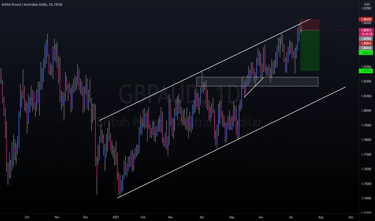This screenshot has width=375, height=221.
Task: Select the green profit target zone of short position
Action: point(310,50)
